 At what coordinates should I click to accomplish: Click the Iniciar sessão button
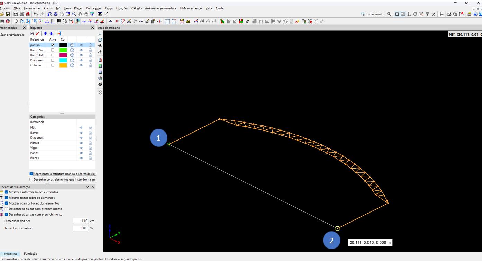tap(372, 14)
